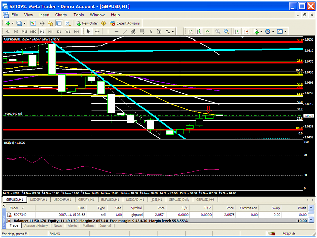Expand the Profiles dropdown arrow
317x238 pixels.
(x=25, y=23)
